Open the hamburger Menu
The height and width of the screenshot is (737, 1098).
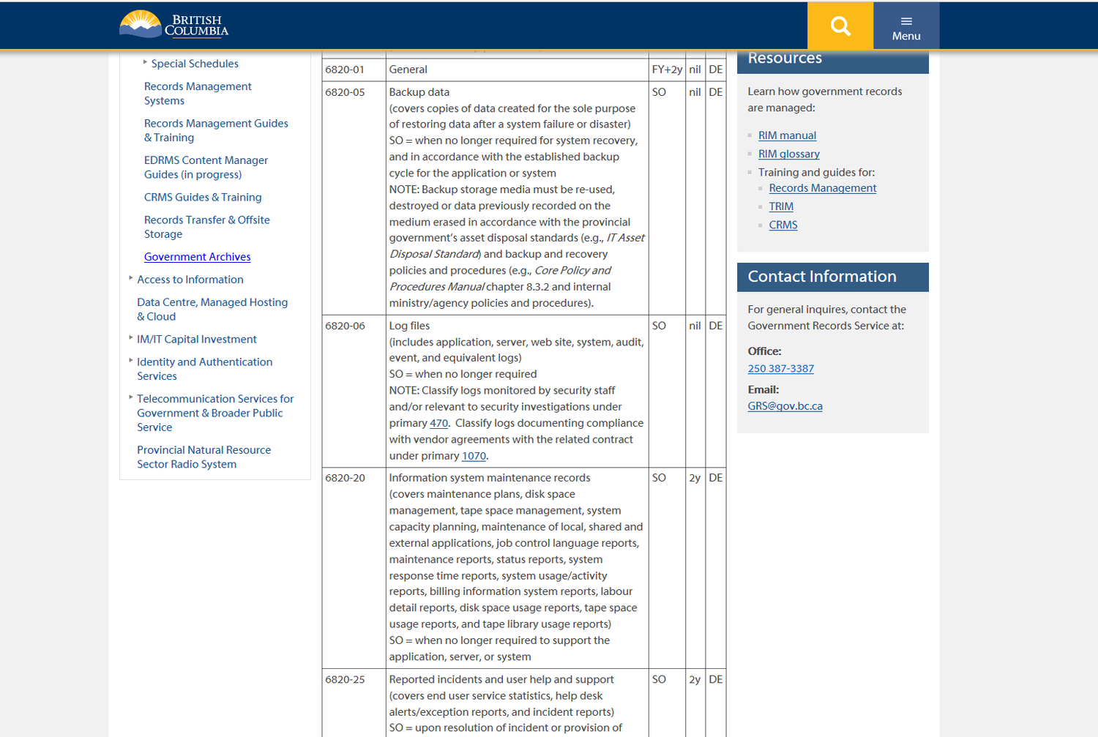click(x=905, y=25)
